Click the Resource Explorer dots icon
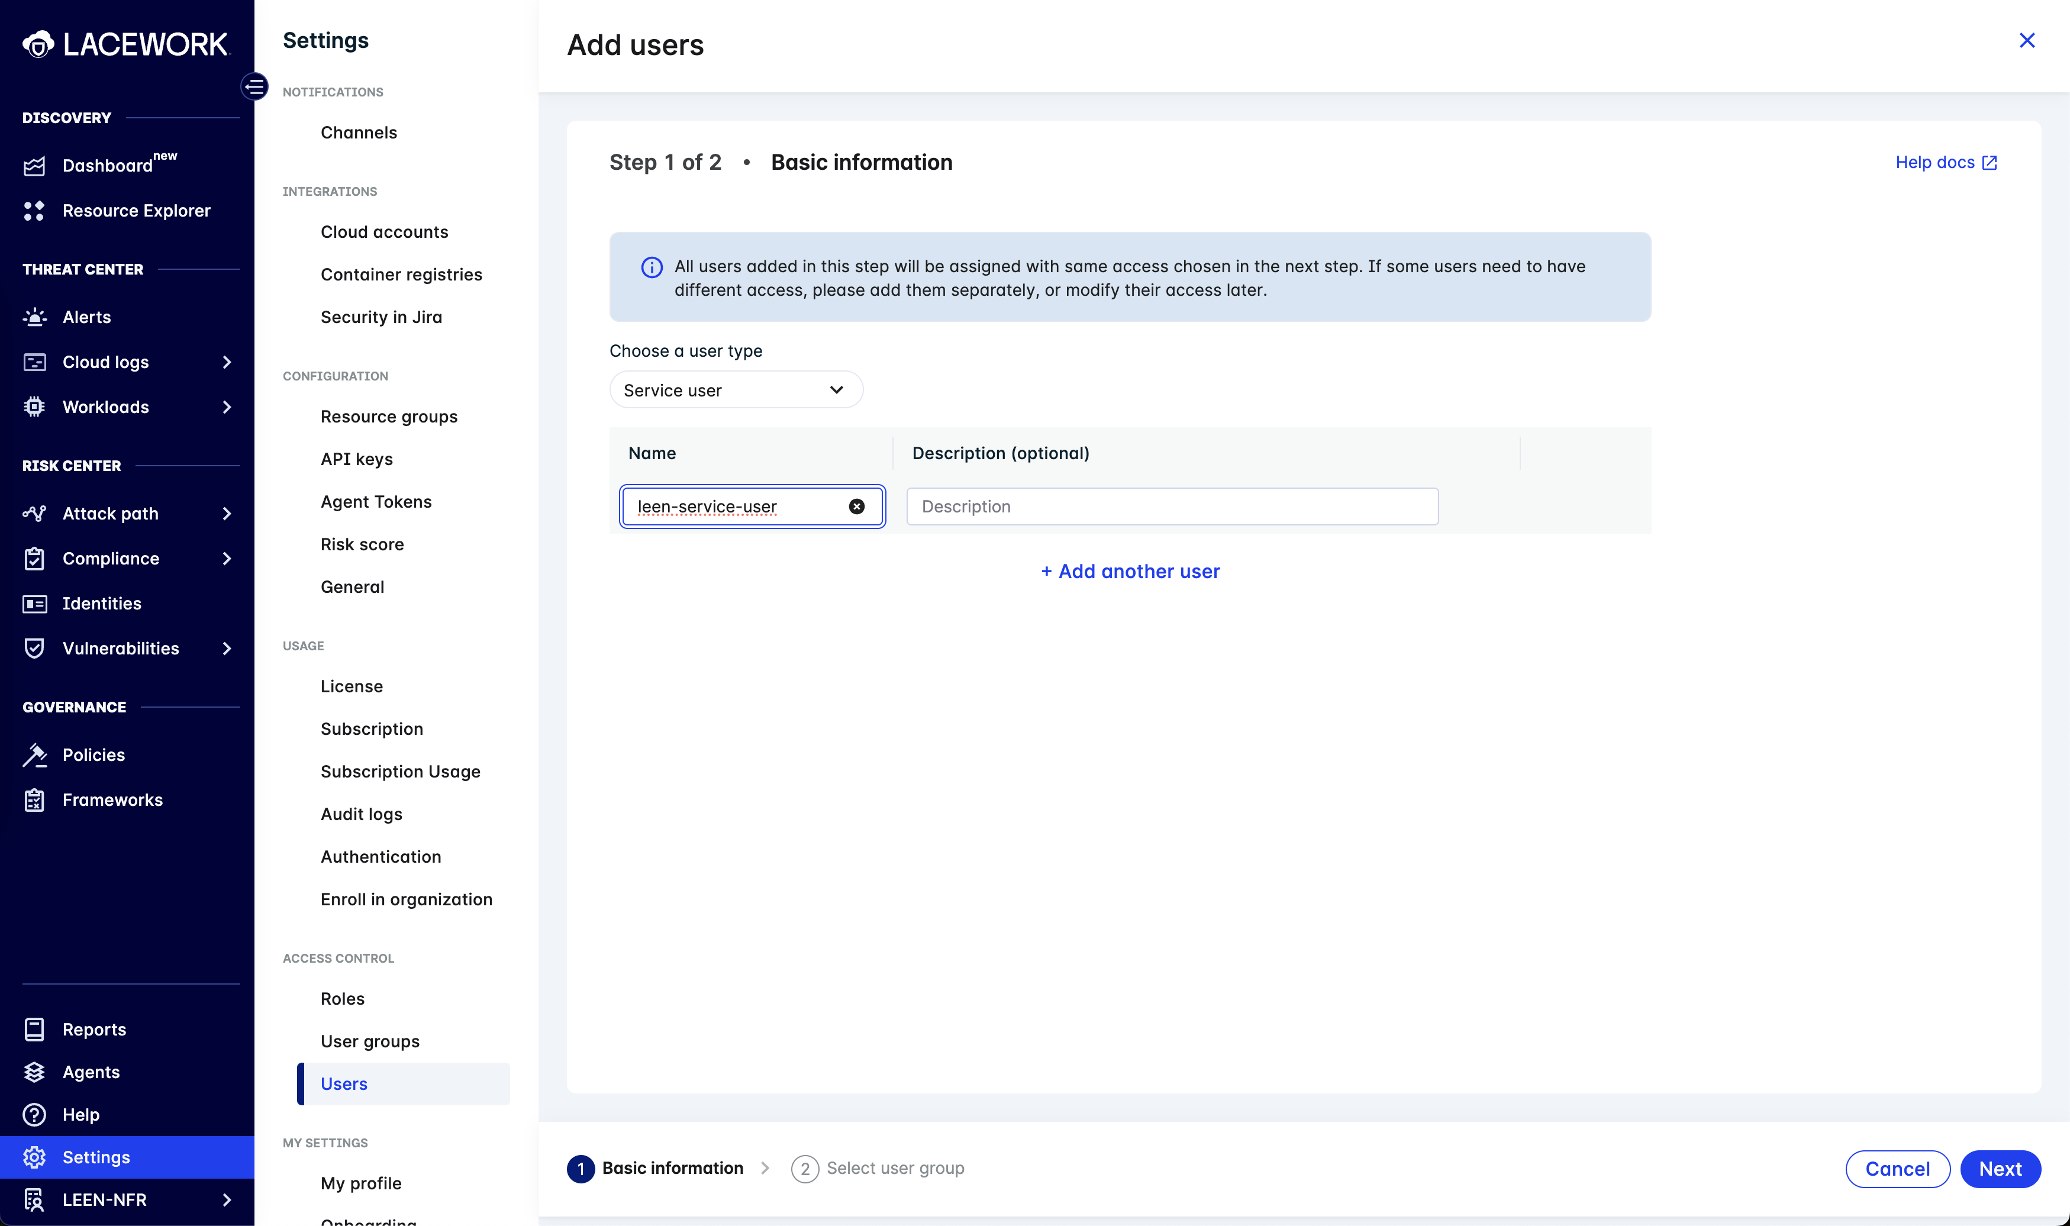Image resolution: width=2070 pixels, height=1226 pixels. 35,211
